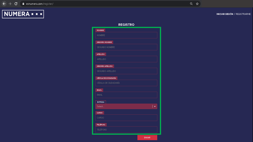Click into the Segundo Apellido field
Image resolution: width=253 pixels, height=142 pixels.
(126, 71)
